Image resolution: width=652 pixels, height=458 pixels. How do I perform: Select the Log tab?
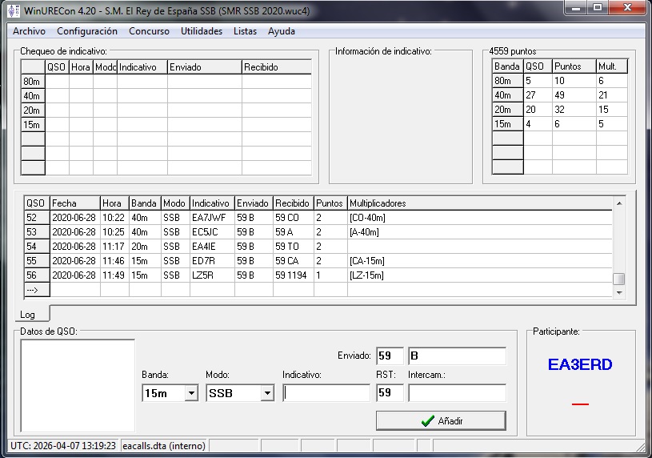[x=28, y=315]
